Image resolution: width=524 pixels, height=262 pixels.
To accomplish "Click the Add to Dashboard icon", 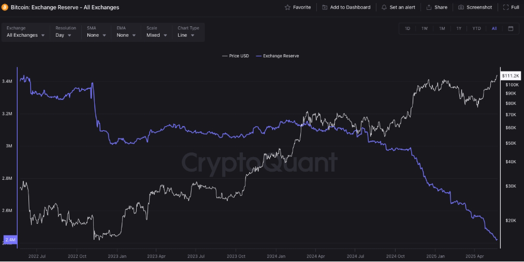I will 325,7.
